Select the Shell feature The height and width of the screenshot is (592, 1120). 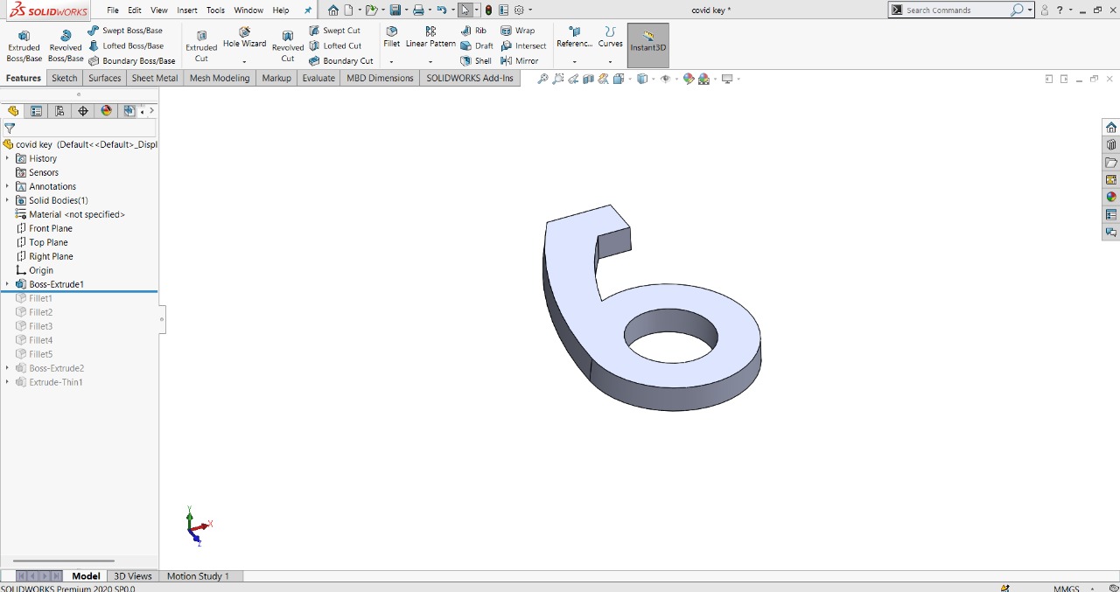click(476, 61)
